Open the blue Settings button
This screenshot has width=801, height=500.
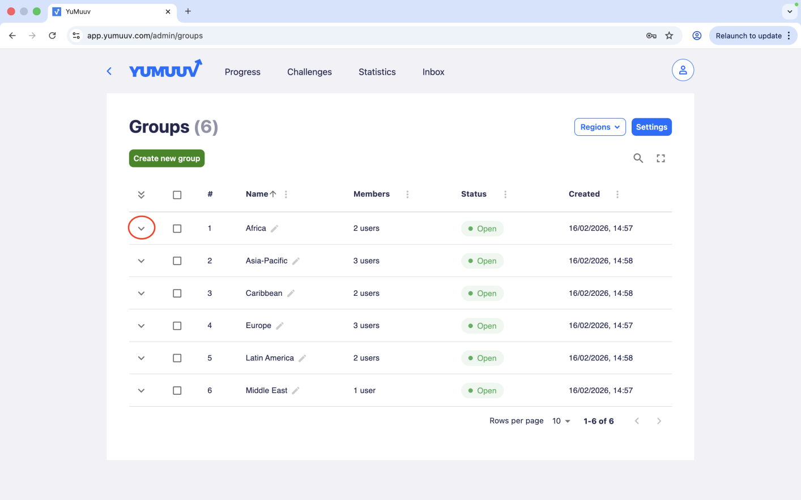651,127
